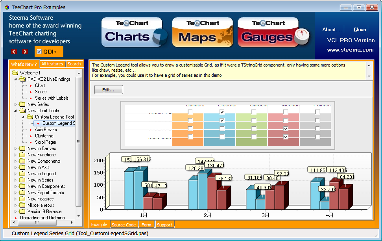Toggle the GDI+ checkbox

[39, 52]
